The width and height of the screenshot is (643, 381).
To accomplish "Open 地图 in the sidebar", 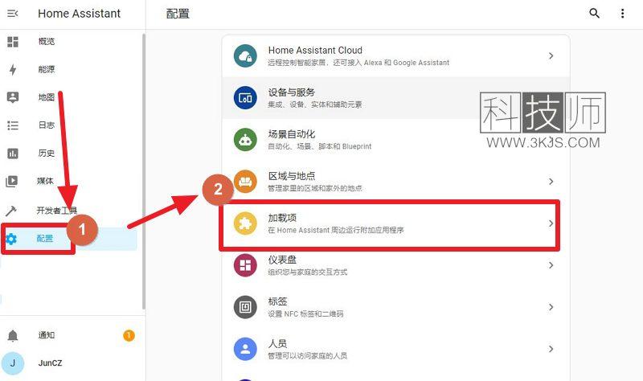I will click(x=46, y=97).
